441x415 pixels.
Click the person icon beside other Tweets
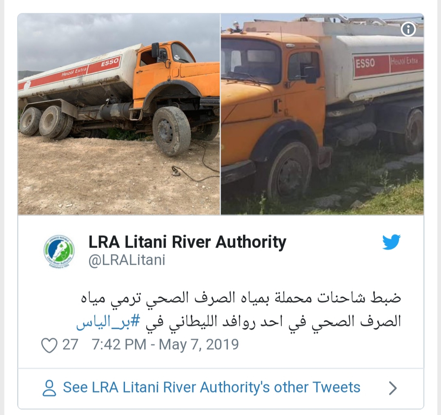(49, 388)
